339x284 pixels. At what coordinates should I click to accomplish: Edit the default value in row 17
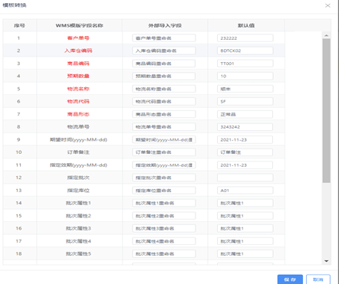245,241
